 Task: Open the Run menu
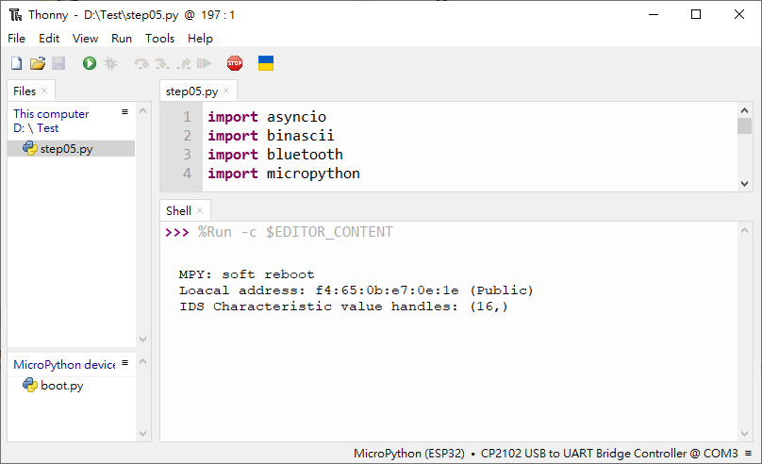[x=122, y=39]
